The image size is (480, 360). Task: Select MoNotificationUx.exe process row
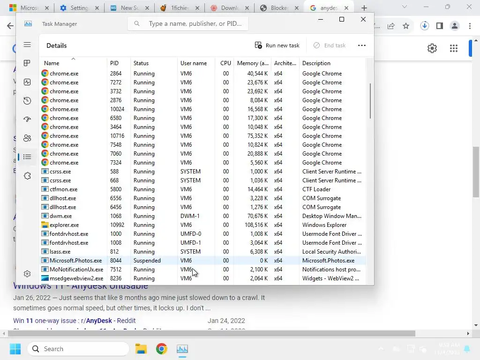pyautogui.click(x=202, y=270)
